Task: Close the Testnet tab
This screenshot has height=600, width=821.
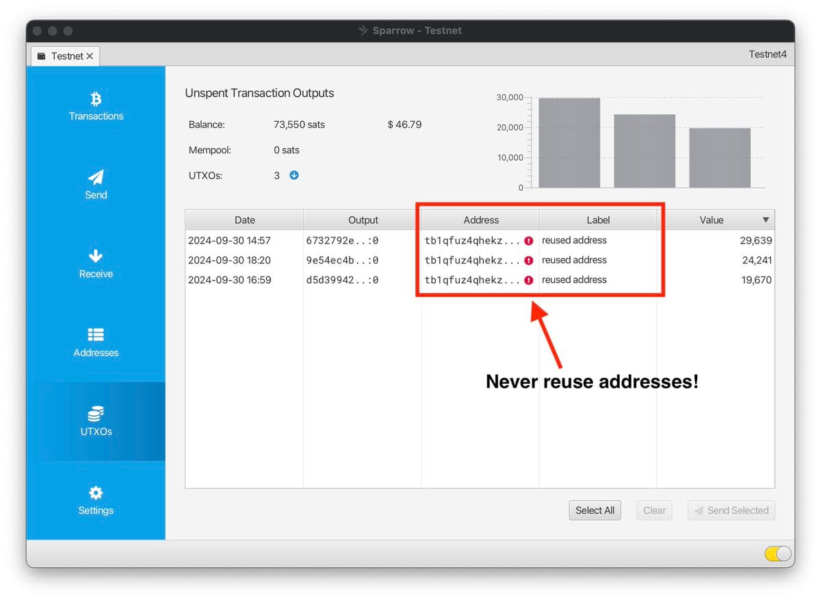Action: pyautogui.click(x=90, y=55)
